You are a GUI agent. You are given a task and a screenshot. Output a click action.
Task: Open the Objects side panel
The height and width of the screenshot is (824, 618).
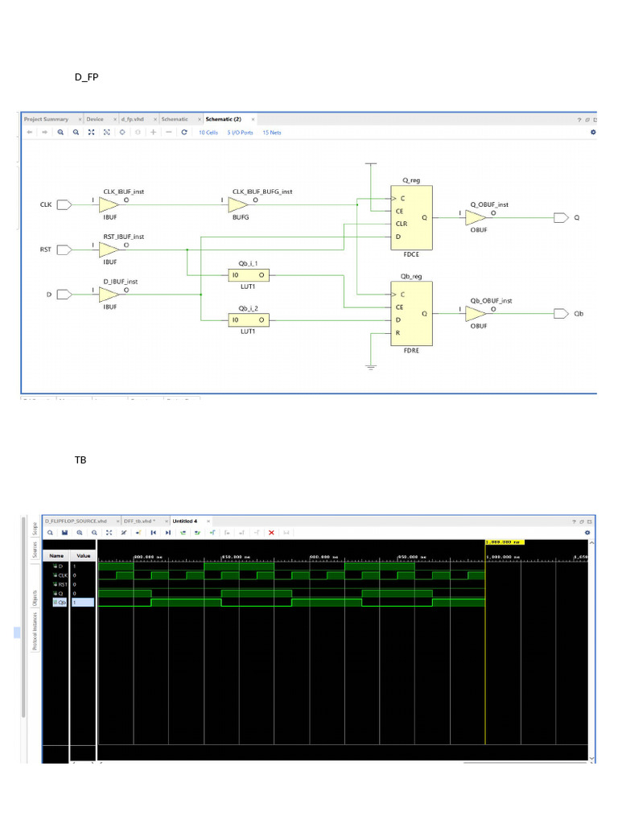coord(35,598)
